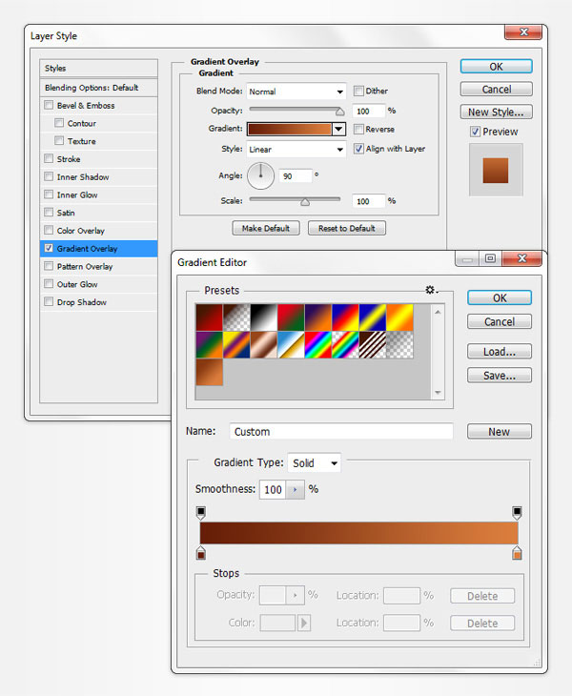Select the transparent rainbow gradient preset
This screenshot has height=696, width=572.
[345, 345]
